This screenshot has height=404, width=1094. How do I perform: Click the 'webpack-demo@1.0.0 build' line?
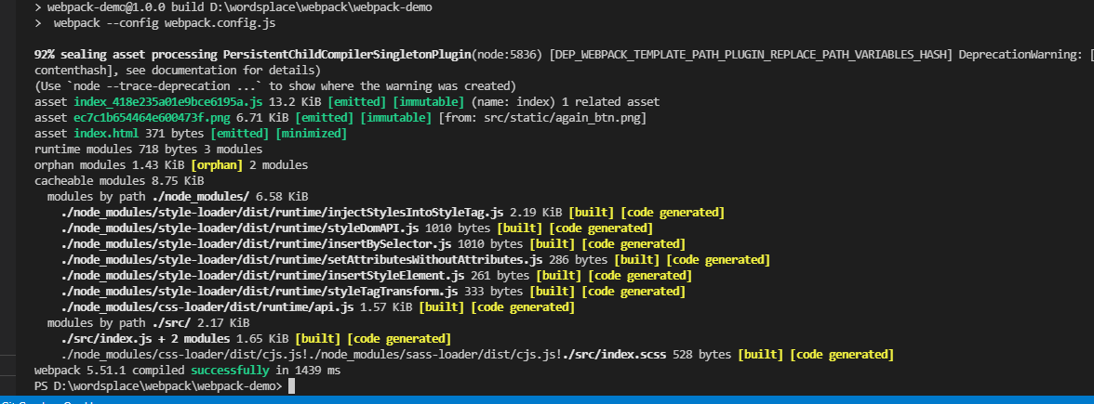(233, 7)
